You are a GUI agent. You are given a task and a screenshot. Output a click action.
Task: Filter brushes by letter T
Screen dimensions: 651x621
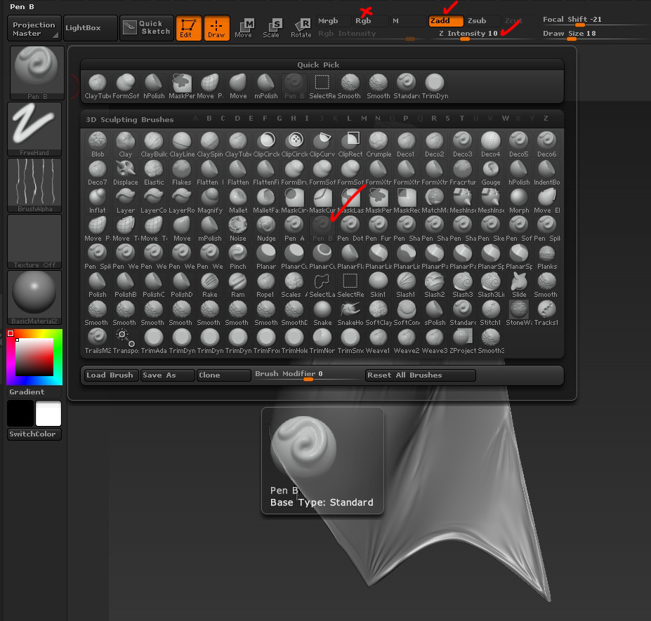(461, 119)
